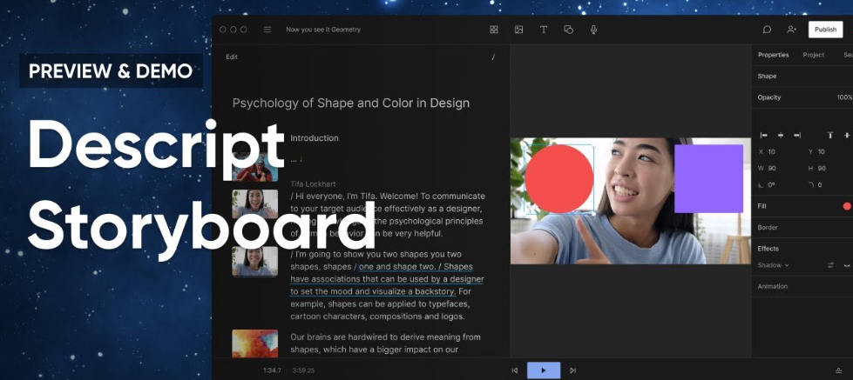Select the Text tool icon

point(544,30)
